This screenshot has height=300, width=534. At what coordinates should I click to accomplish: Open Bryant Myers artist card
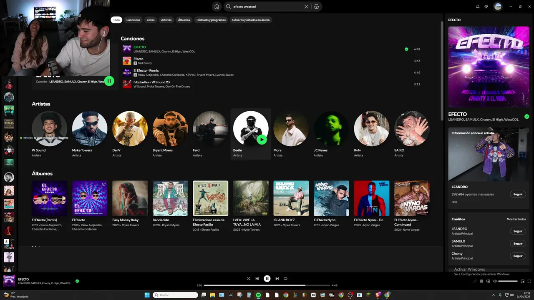coord(170,134)
